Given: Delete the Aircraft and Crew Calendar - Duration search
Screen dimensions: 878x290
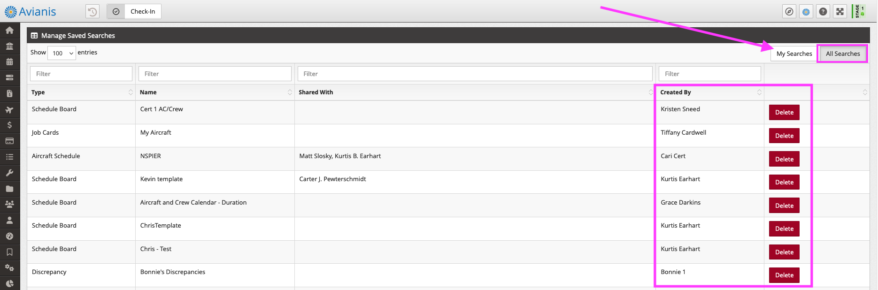Looking at the screenshot, I should click(x=784, y=206).
